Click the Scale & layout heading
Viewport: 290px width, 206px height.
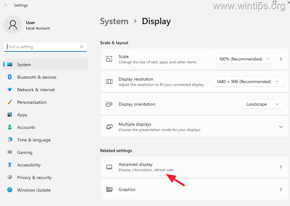coord(114,43)
